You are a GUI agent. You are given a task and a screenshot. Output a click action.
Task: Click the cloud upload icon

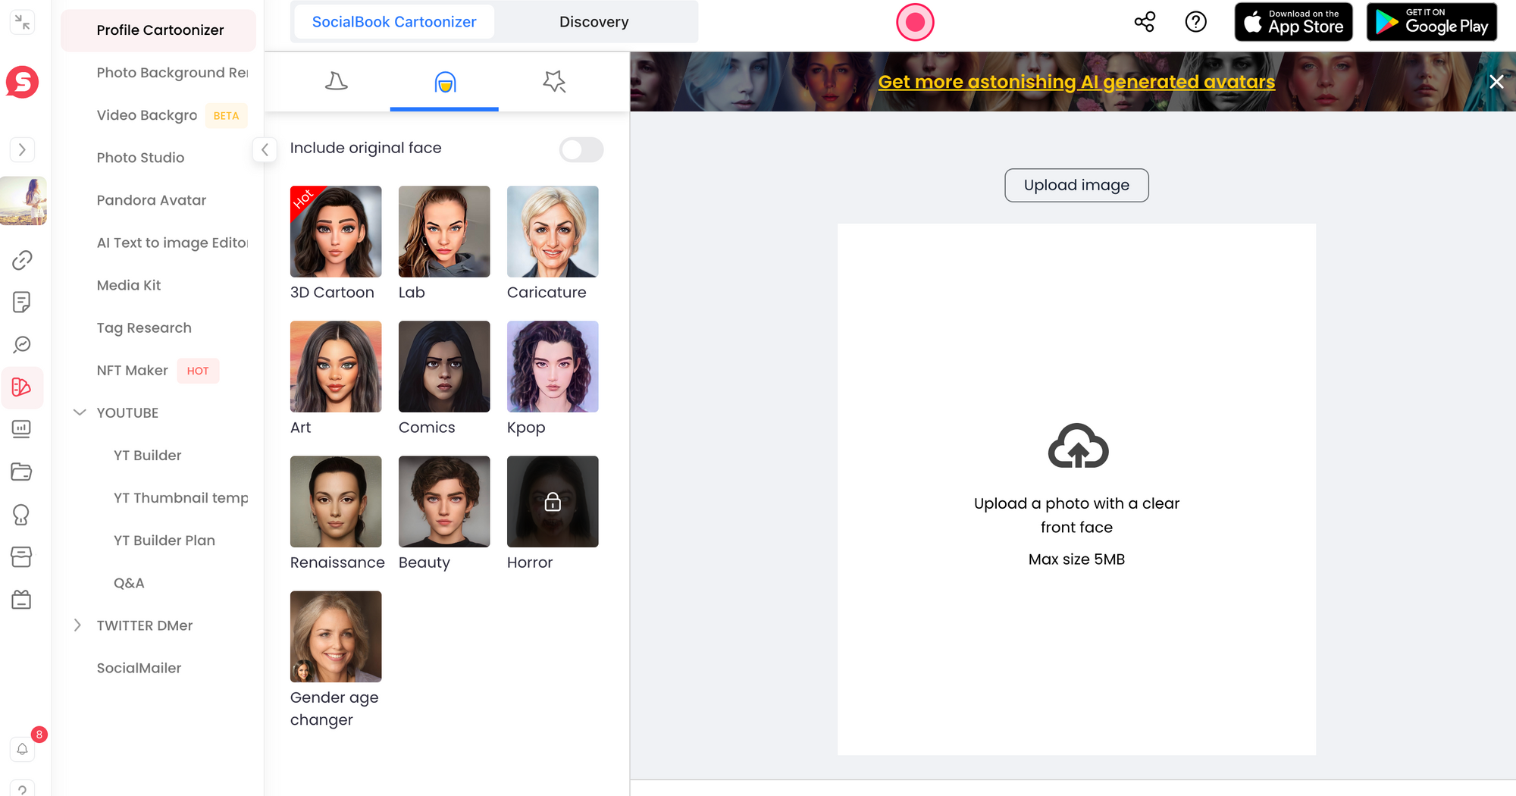1078,446
